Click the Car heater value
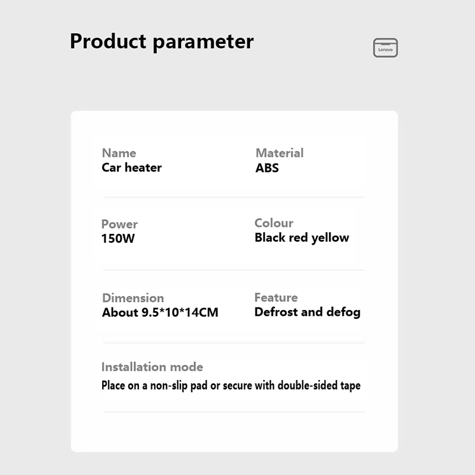The width and height of the screenshot is (475, 475). (x=131, y=168)
